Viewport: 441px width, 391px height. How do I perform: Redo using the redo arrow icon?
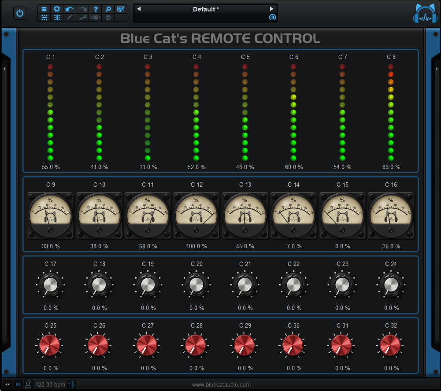(x=82, y=9)
